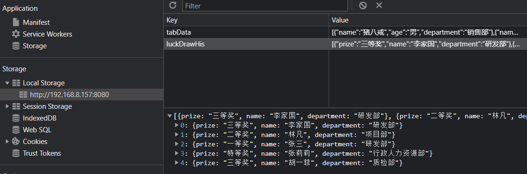Click the clear all storage icon
This screenshot has height=174, width=527.
(x=362, y=5)
